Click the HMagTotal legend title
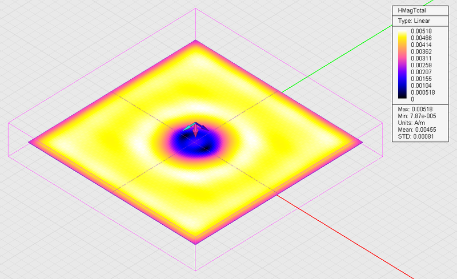Viewport: 457px width, 279px height. tap(412, 10)
